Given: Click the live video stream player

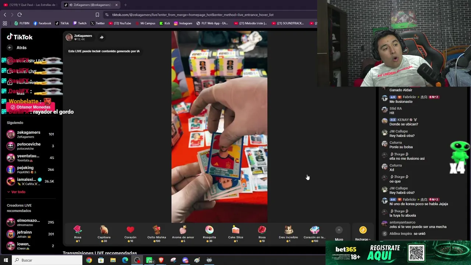Looking at the screenshot, I should [219, 127].
